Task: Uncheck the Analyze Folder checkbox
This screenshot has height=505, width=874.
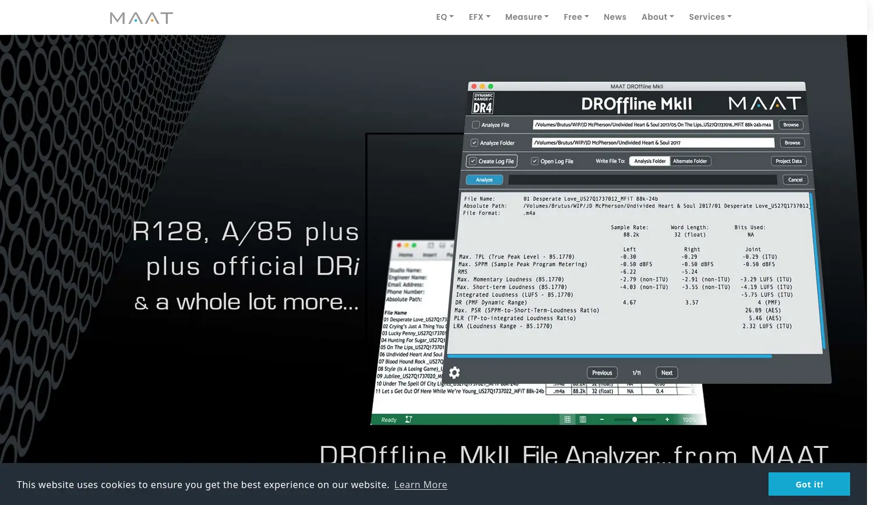Action: [x=474, y=143]
